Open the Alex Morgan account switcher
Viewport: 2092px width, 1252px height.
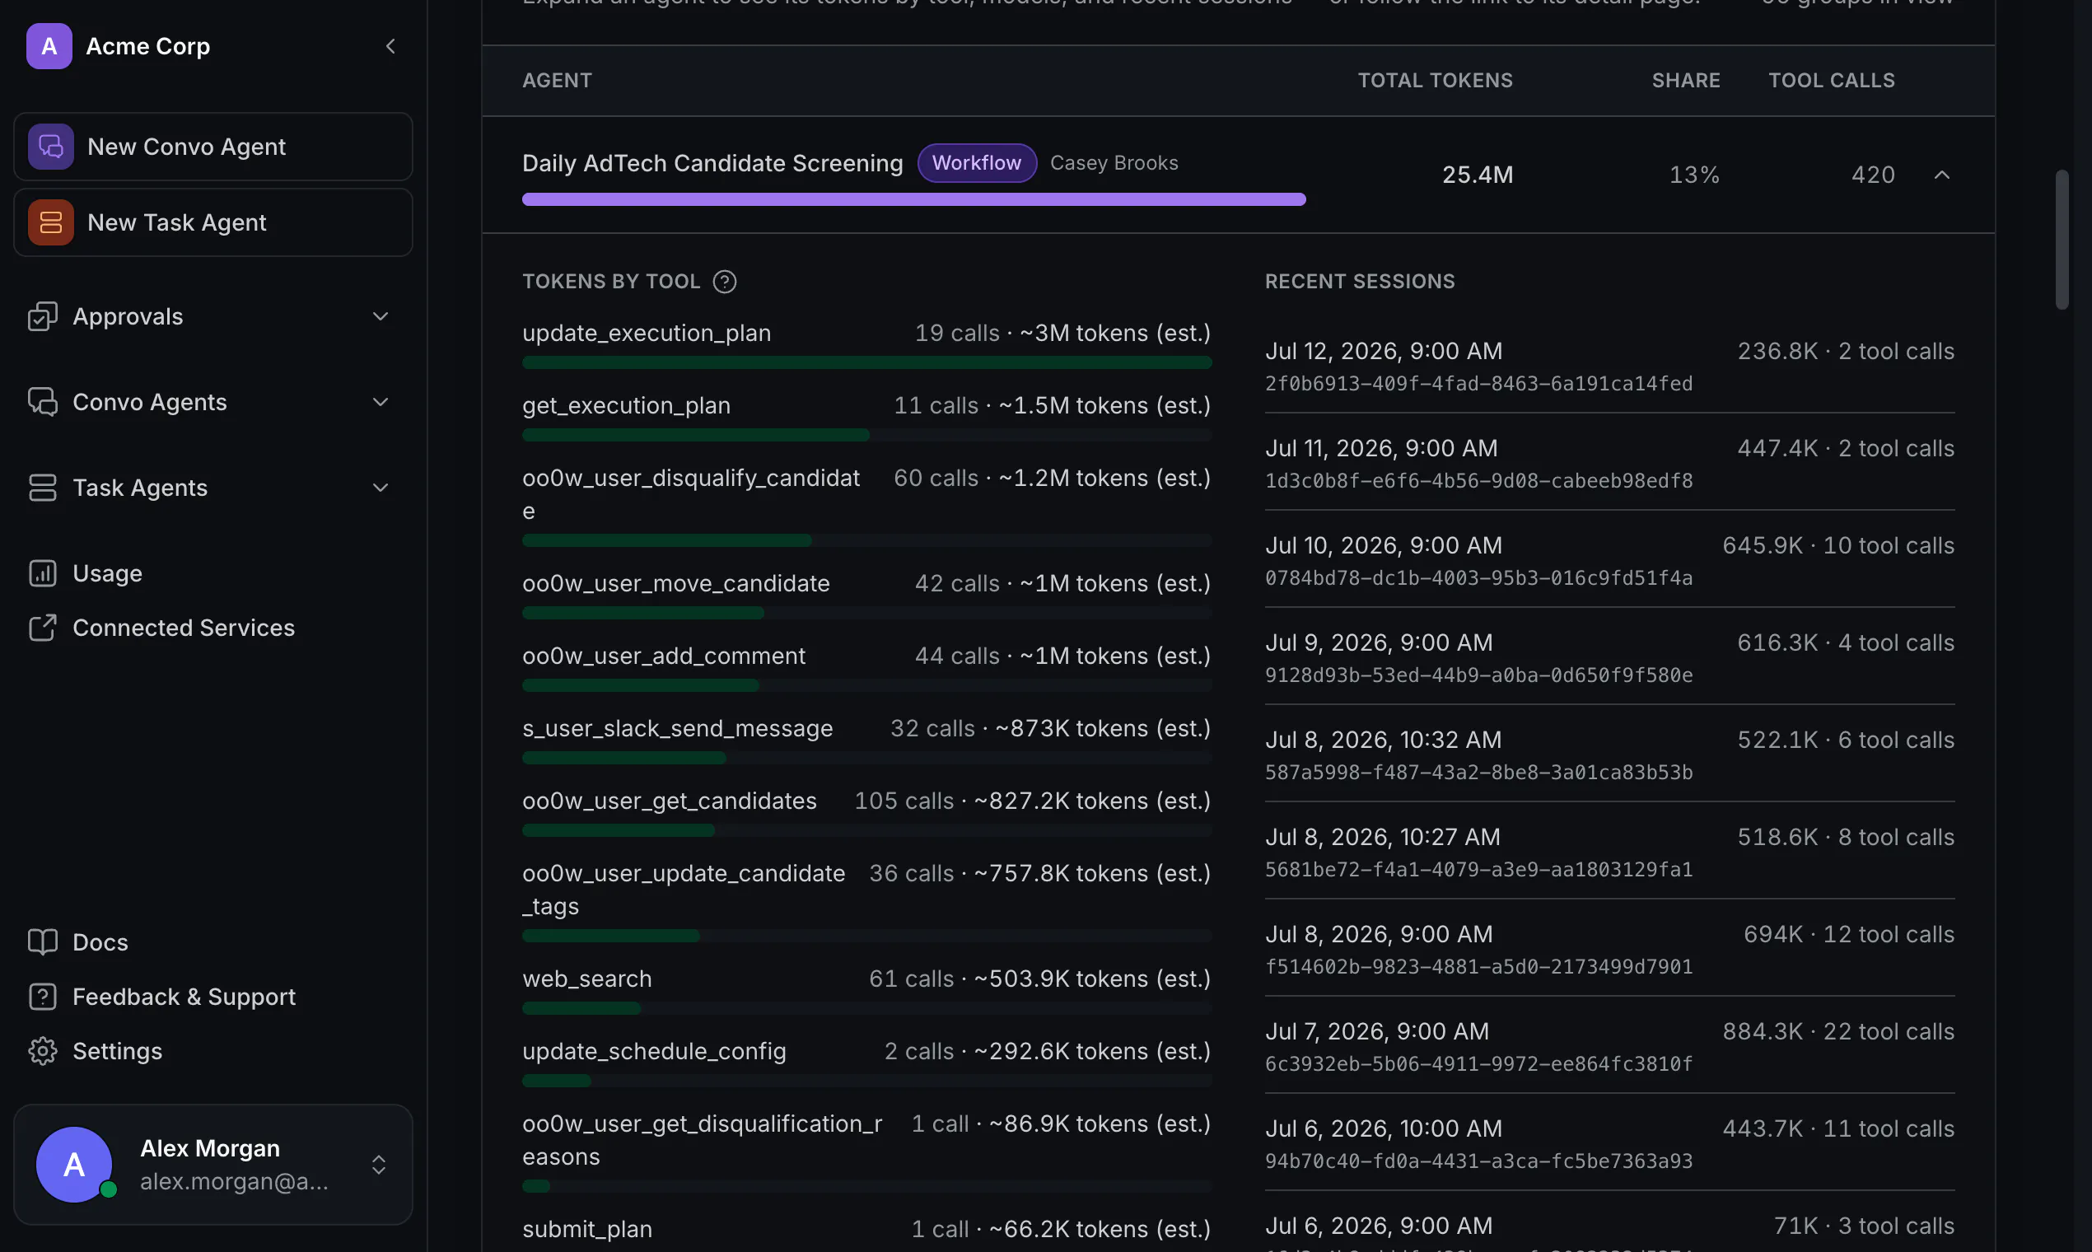coord(379,1166)
